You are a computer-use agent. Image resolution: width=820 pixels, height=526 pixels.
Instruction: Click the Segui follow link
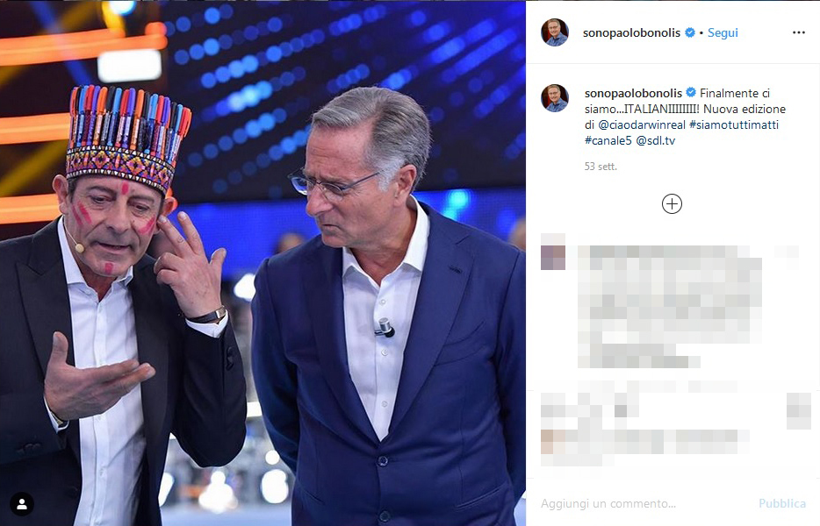point(723,32)
